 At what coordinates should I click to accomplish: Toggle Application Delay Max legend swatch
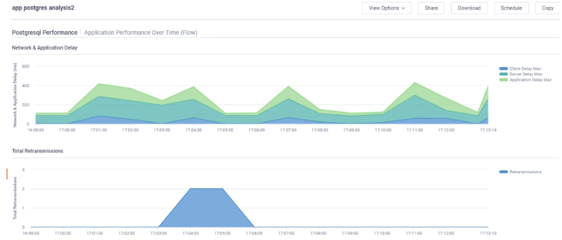(503, 80)
